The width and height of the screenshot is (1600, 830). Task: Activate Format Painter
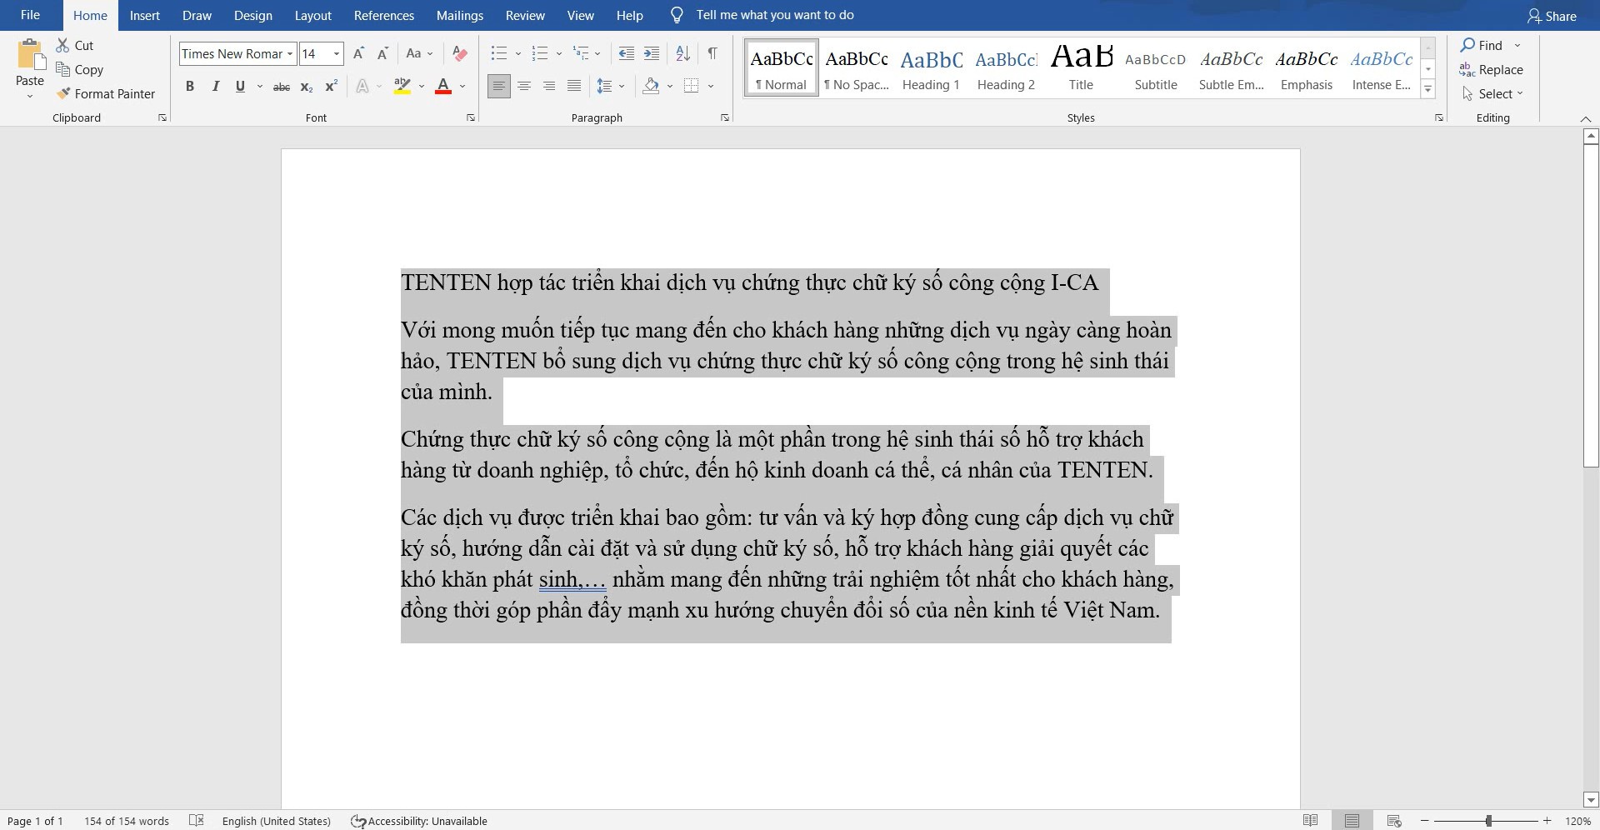[105, 94]
